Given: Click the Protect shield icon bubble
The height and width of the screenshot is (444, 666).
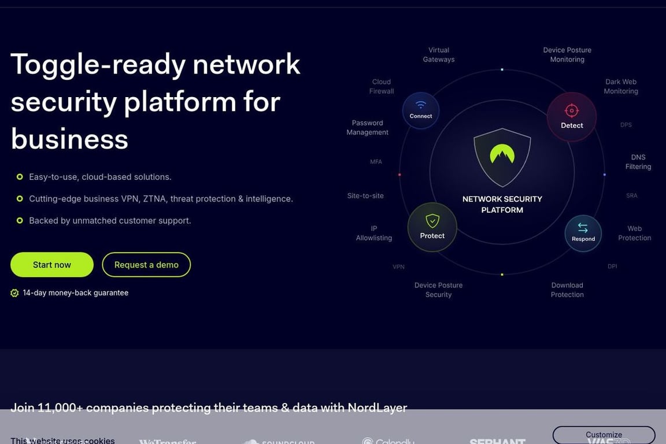Looking at the screenshot, I should coord(432,227).
